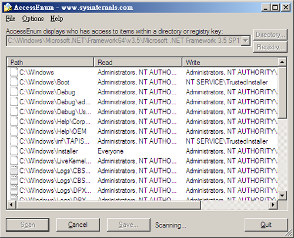Viewport: 294px width, 238px height.
Task: Click the icon beside C:\Windows\inf\TAPIS...
Action: (14, 141)
